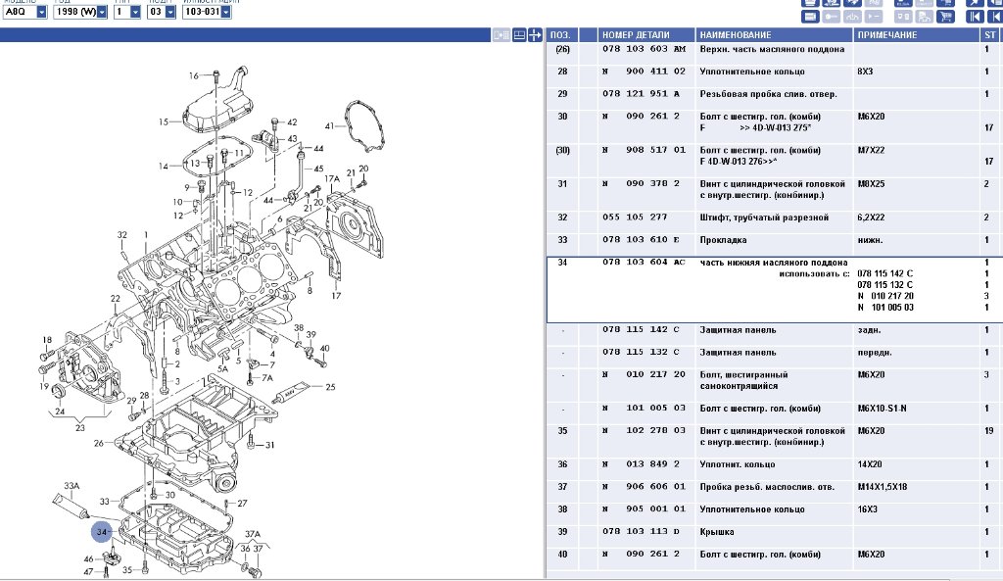Image resolution: width=1003 pixels, height=581 pixels.
Task: Click the shopping cart icon in the toolbar
Action: pyautogui.click(x=944, y=17)
